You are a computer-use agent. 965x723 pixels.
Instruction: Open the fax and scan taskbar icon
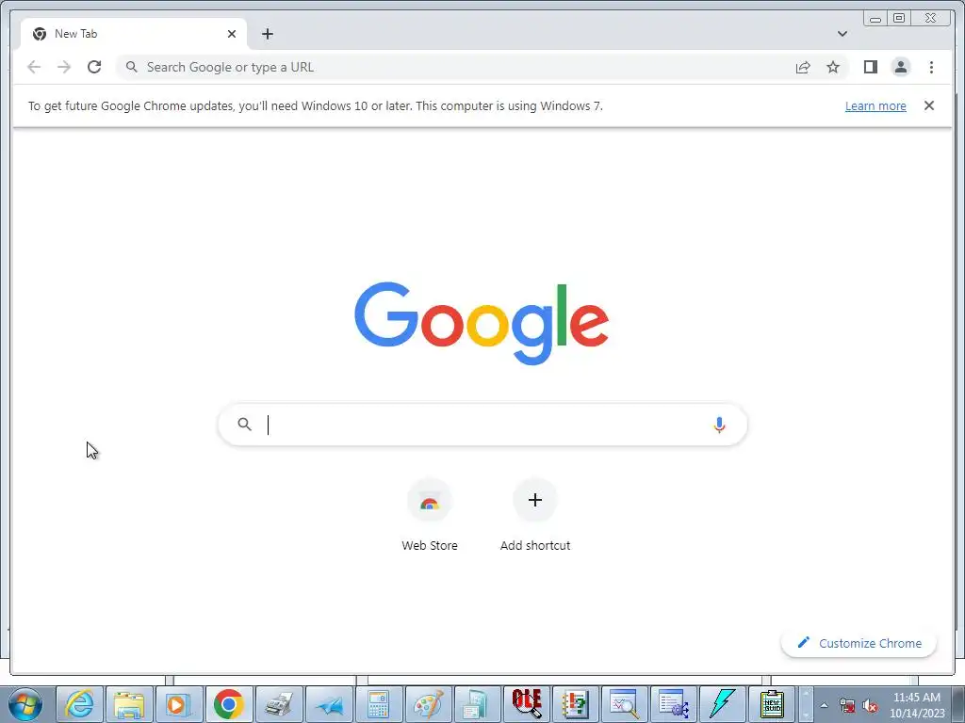click(x=279, y=704)
